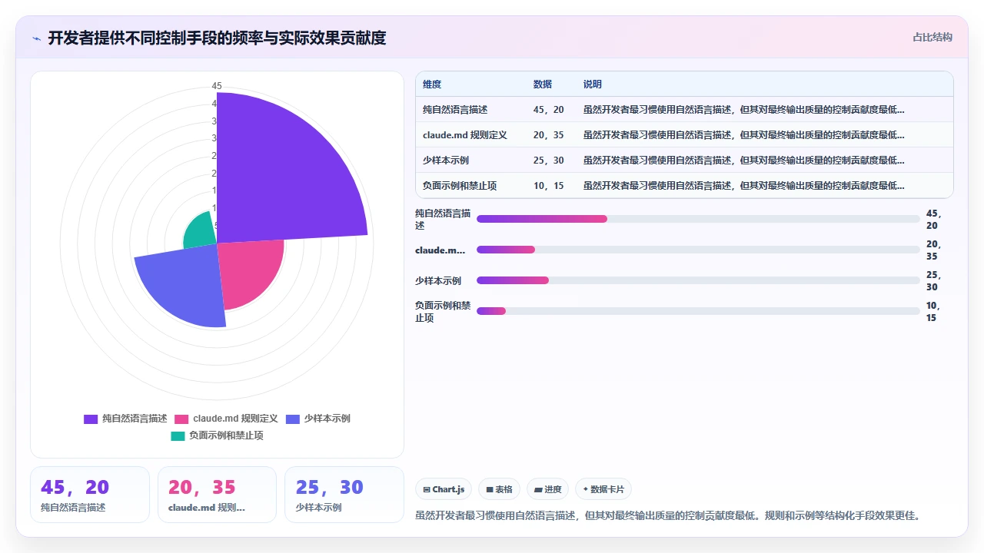This screenshot has height=553, width=984.
Task: Toggle 纯自然语言描述 legend swatch
Action: tap(91, 419)
